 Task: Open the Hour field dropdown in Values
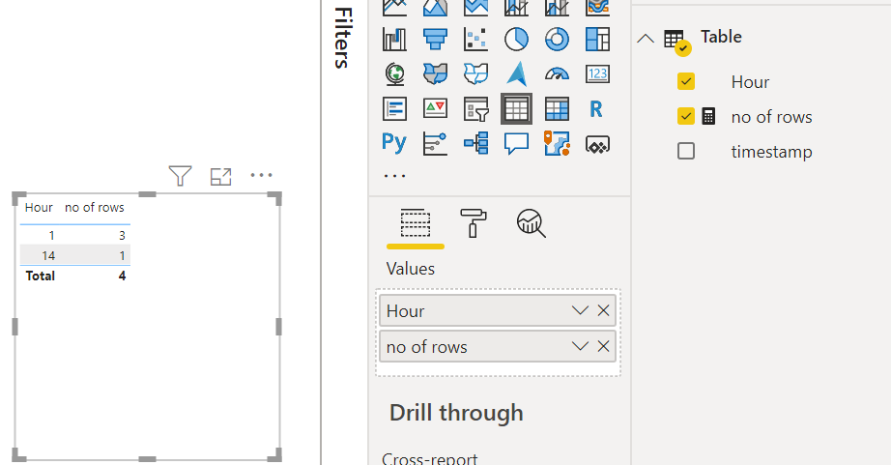click(x=580, y=310)
